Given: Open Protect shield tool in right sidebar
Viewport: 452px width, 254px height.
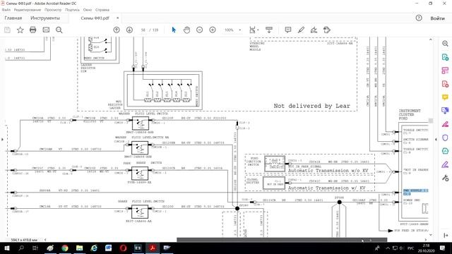Looking at the screenshot, I should pyautogui.click(x=445, y=138).
